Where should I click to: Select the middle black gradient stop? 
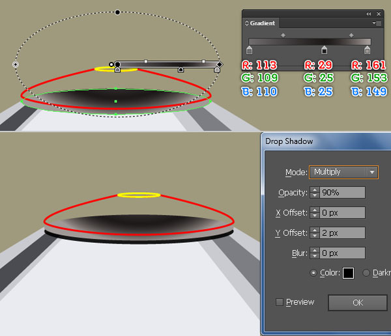324,50
